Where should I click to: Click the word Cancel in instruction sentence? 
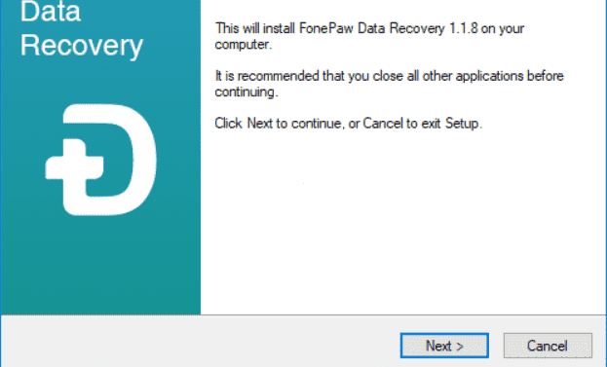point(383,124)
